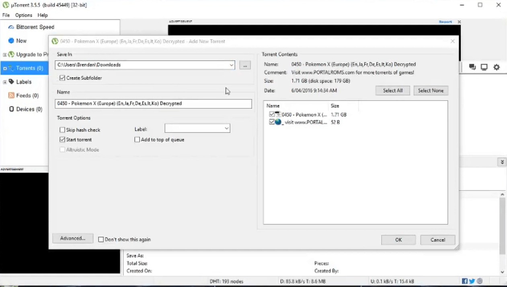The image size is (507, 287).
Task: Click the speech bubble feedback icon
Action: pos(472,67)
